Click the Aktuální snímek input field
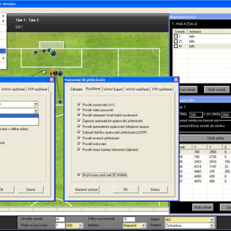Screen dimensions: 231x231 [60, 219]
